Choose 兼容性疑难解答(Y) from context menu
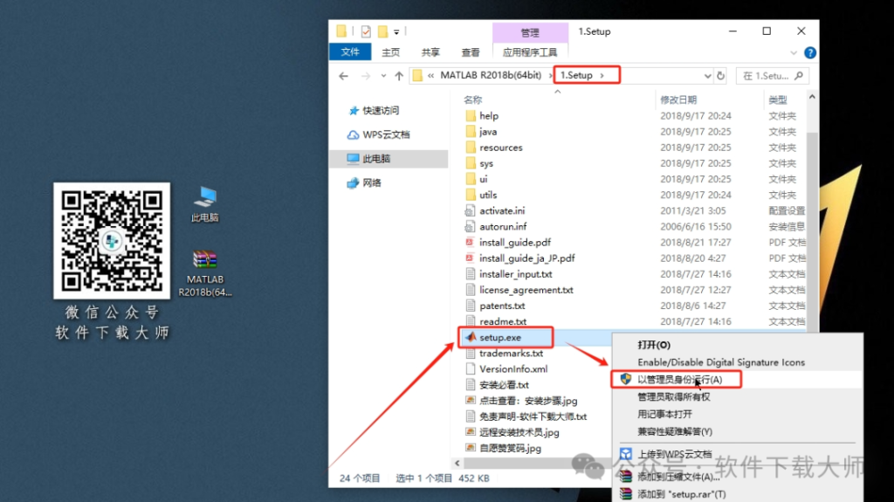The width and height of the screenshot is (894, 502). point(675,432)
